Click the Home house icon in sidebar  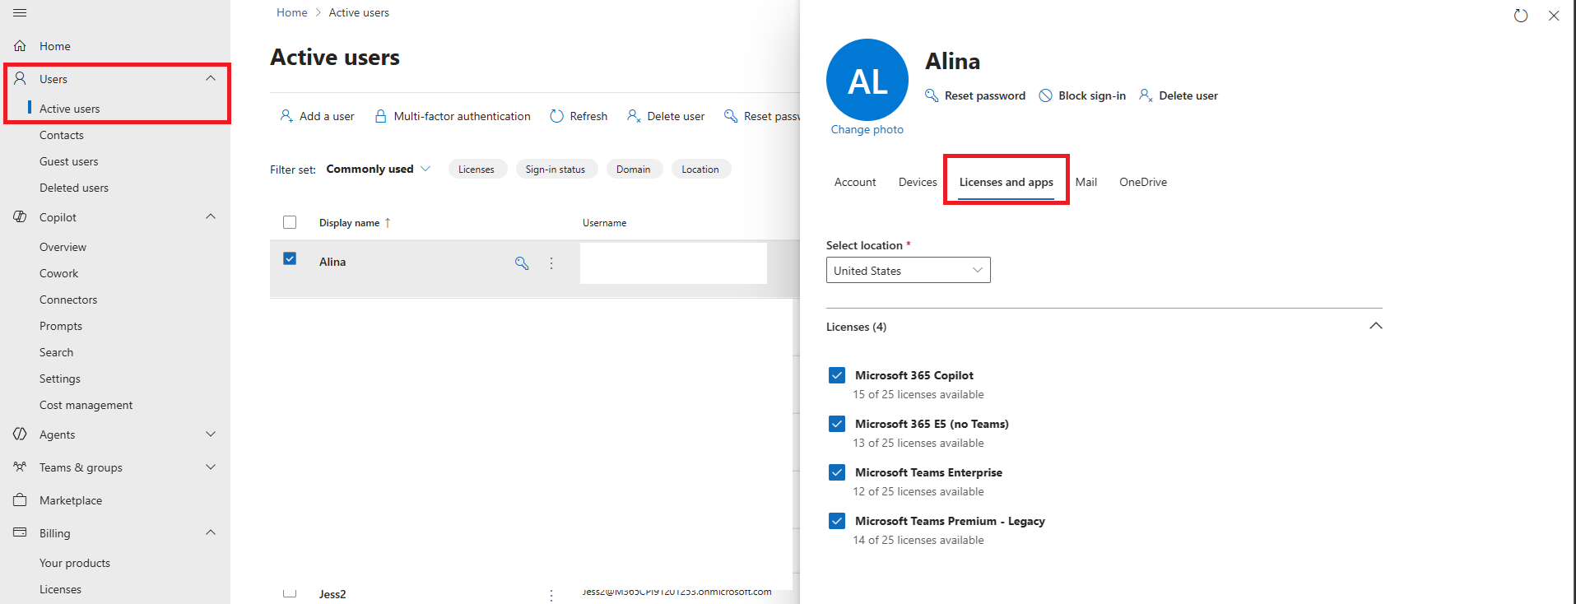[20, 46]
